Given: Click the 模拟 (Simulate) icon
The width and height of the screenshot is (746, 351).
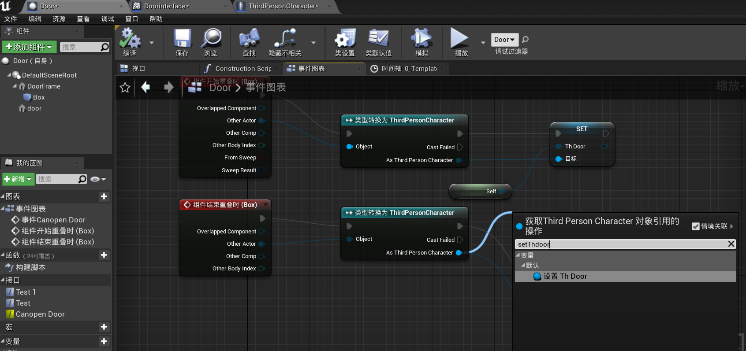Looking at the screenshot, I should pos(421,39).
